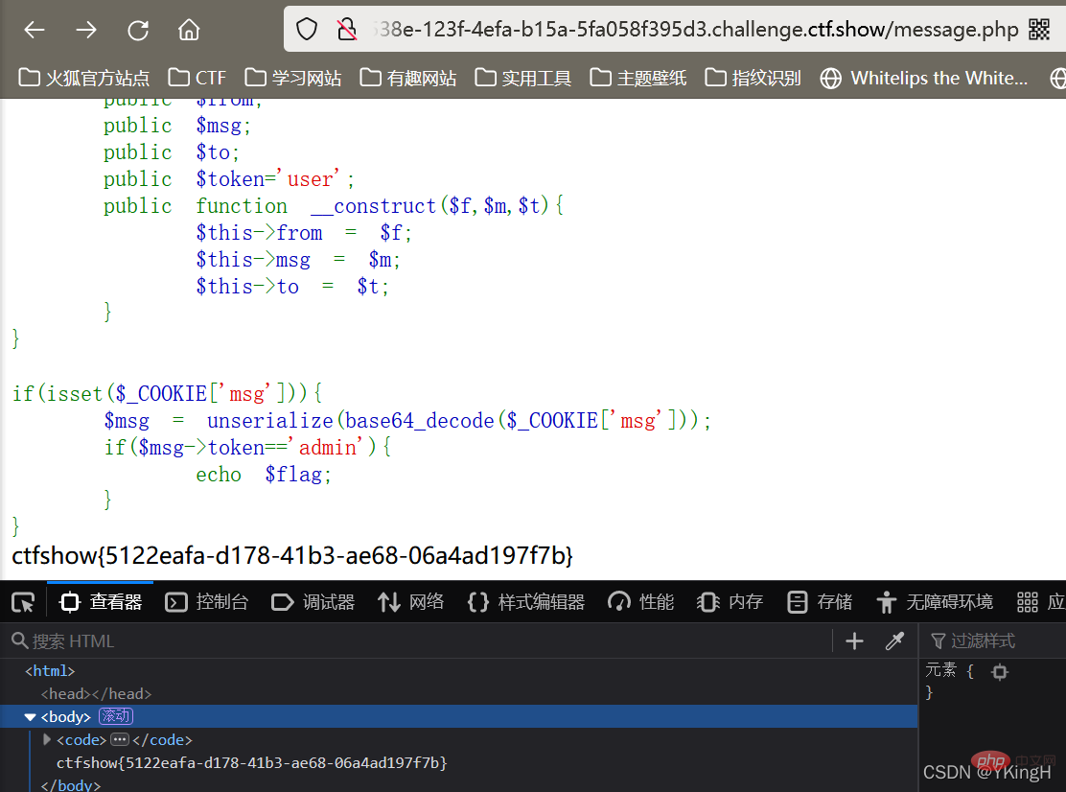Click the flag text on the page
Image resolution: width=1066 pixels, height=792 pixels.
(x=292, y=556)
